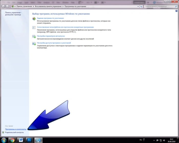Click description text Автоматическое воспроизведение компакт-дисков

[x=65, y=39]
